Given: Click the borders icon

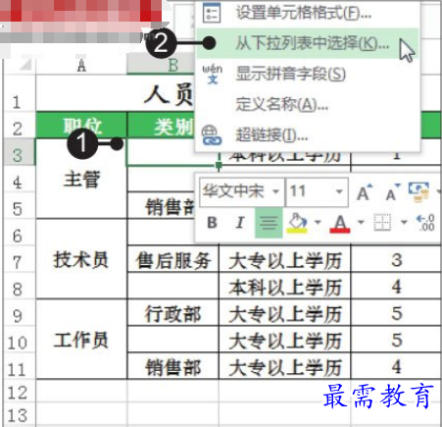Looking at the screenshot, I should [x=382, y=223].
